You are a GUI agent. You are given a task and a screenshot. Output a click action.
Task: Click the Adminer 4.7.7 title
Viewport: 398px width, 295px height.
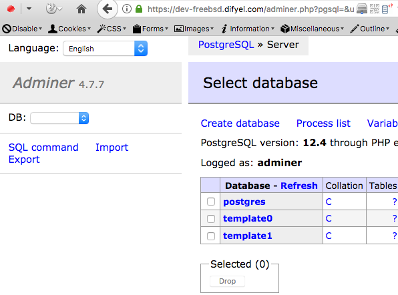pyautogui.click(x=59, y=83)
